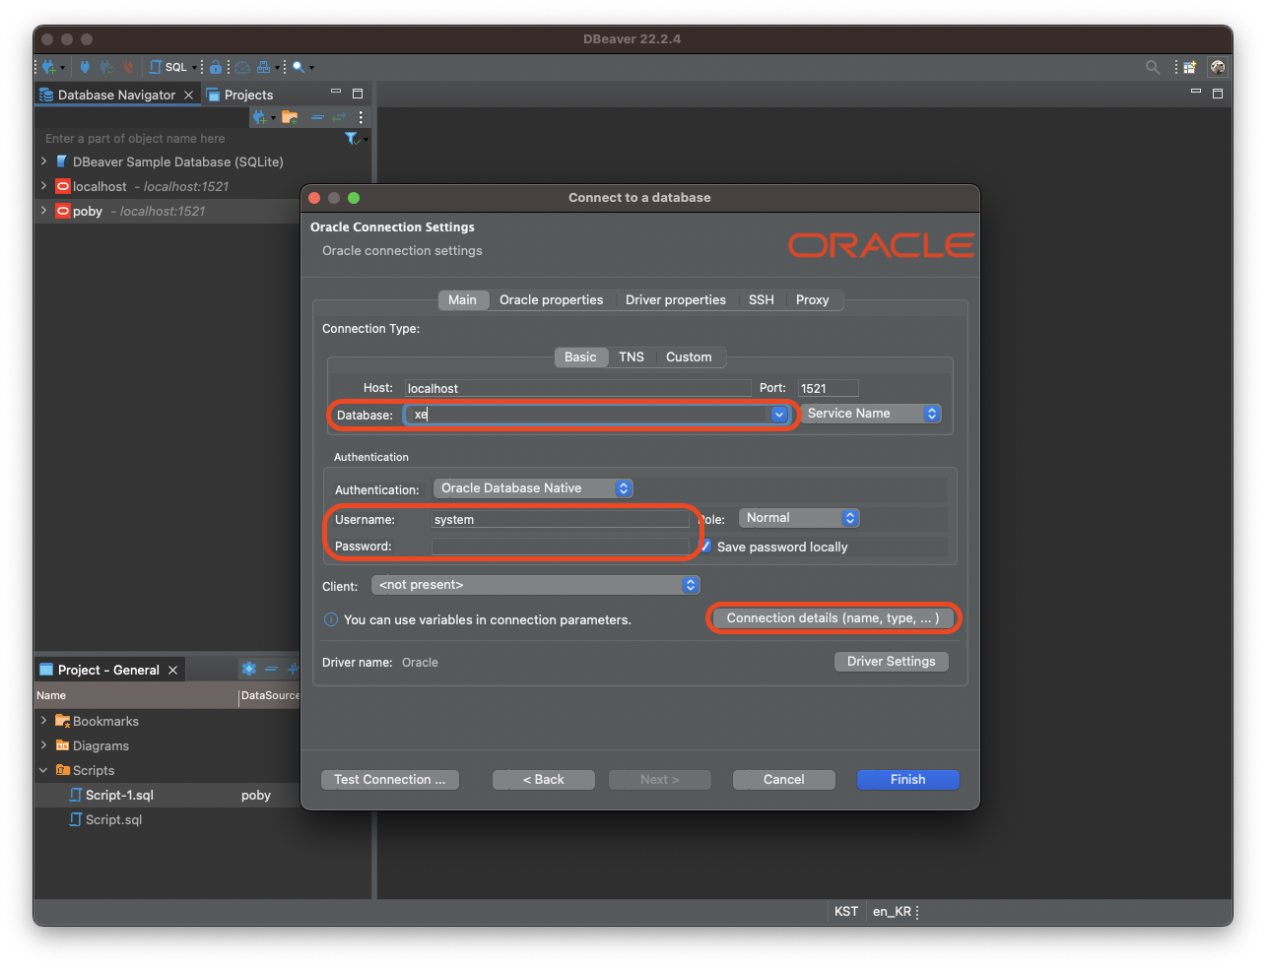
Task: Open the perspective table icon at top right
Action: [1190, 67]
